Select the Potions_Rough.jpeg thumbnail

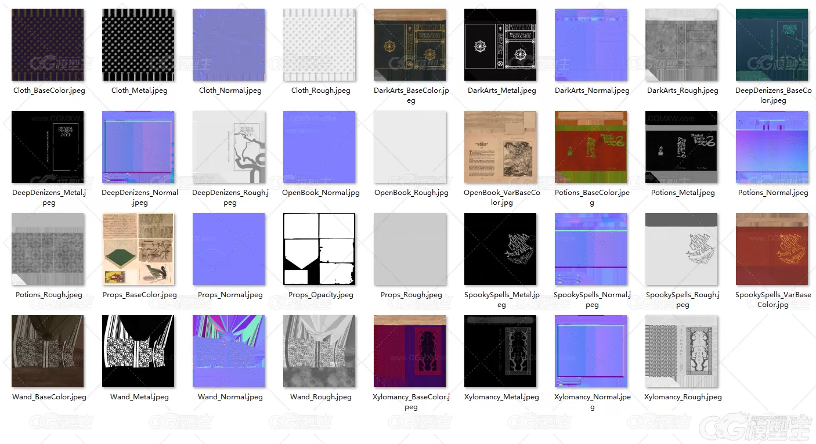pos(48,249)
